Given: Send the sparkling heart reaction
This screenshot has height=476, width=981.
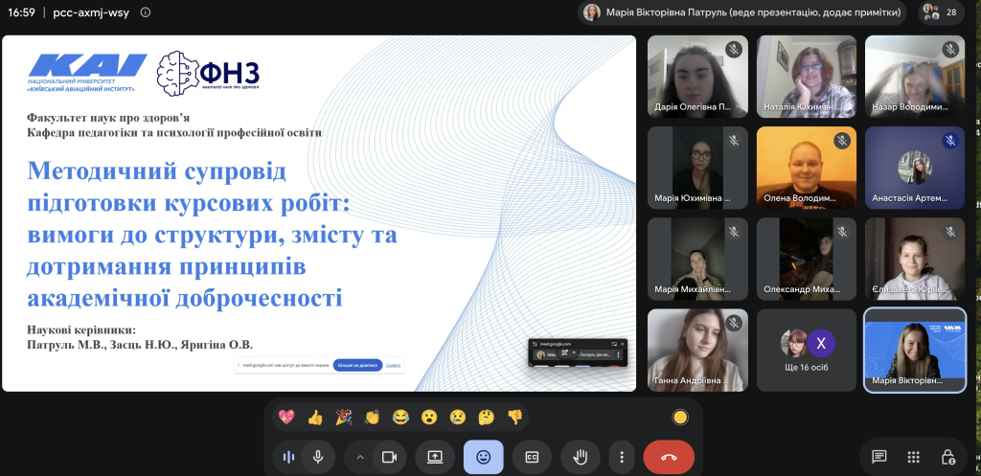Looking at the screenshot, I should tap(286, 418).
